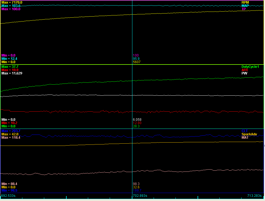Click the cursor time 702.893s label
The height and width of the screenshot is (201, 265).
140,196
